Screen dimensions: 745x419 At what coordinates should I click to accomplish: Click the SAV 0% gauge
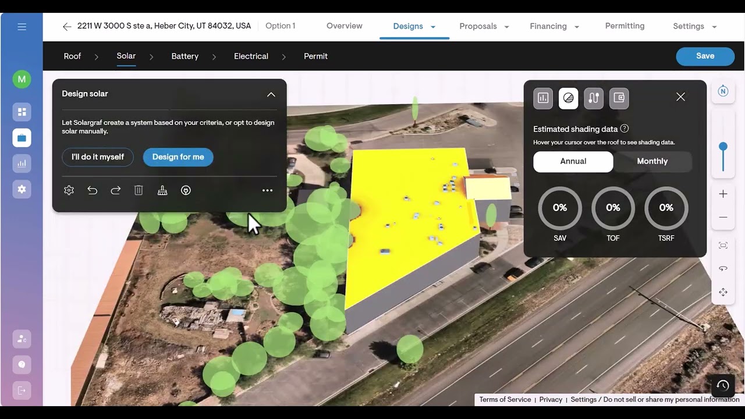click(560, 208)
